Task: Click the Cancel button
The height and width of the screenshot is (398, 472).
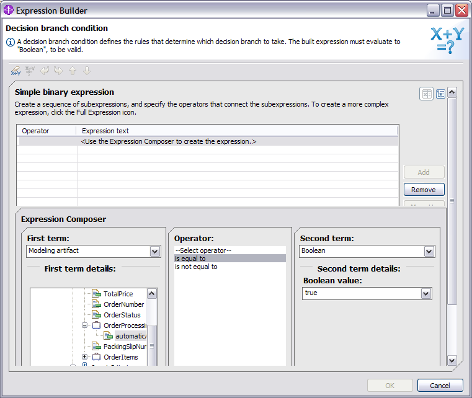Action: coord(440,386)
